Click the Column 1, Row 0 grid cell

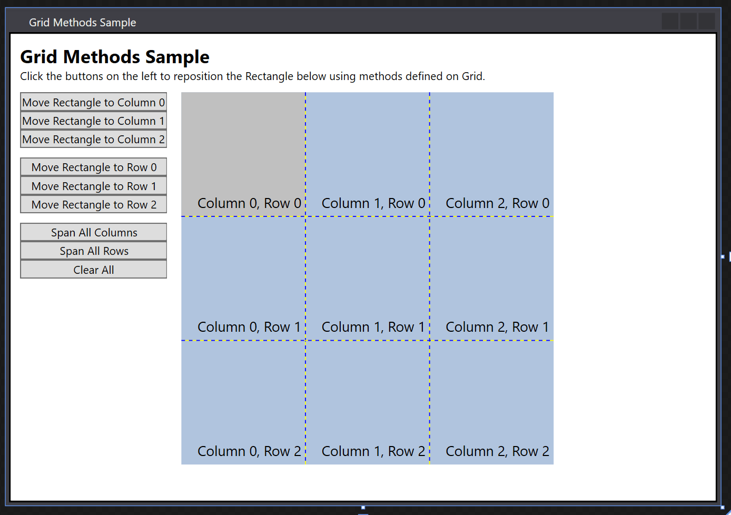tap(367, 153)
